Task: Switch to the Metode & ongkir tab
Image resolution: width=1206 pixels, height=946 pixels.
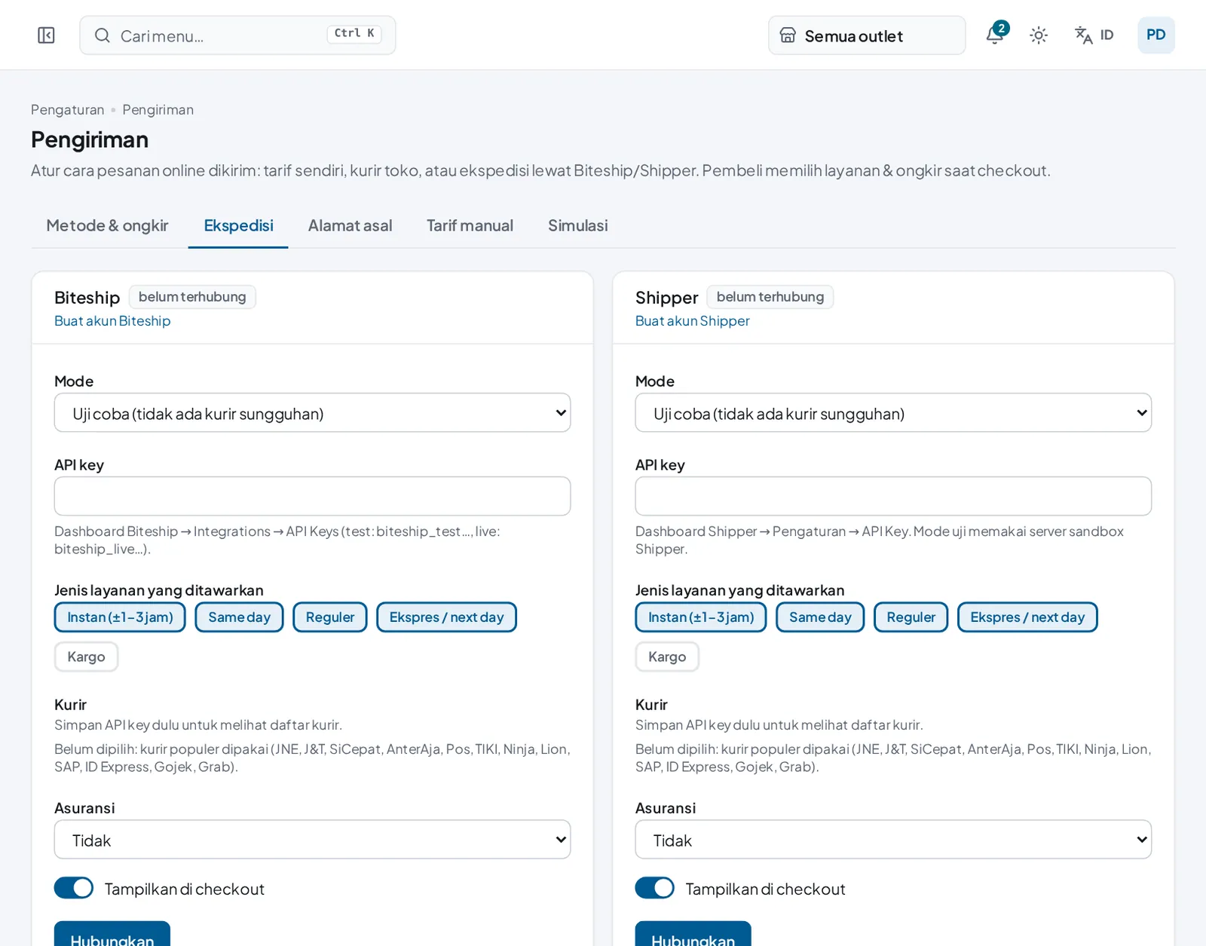Action: coord(107,225)
